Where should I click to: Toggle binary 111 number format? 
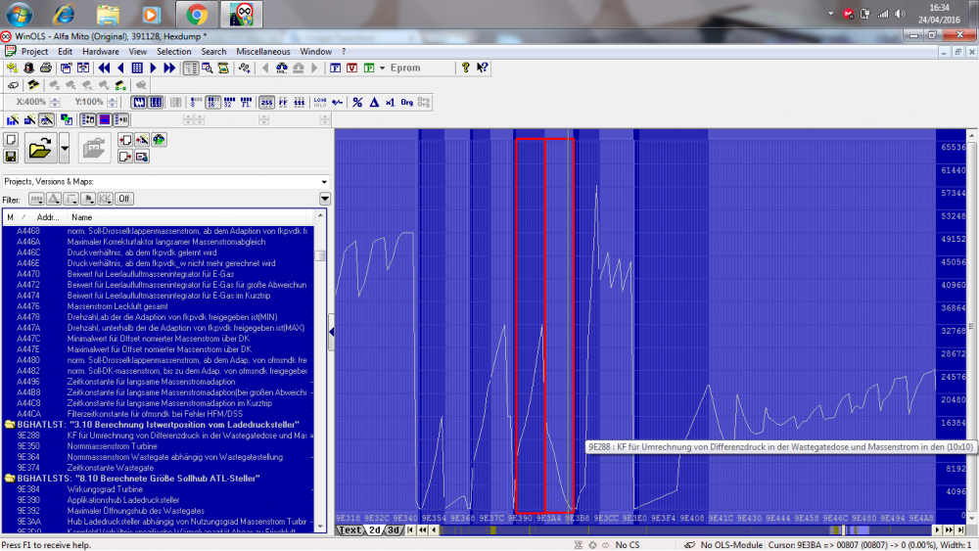[300, 103]
